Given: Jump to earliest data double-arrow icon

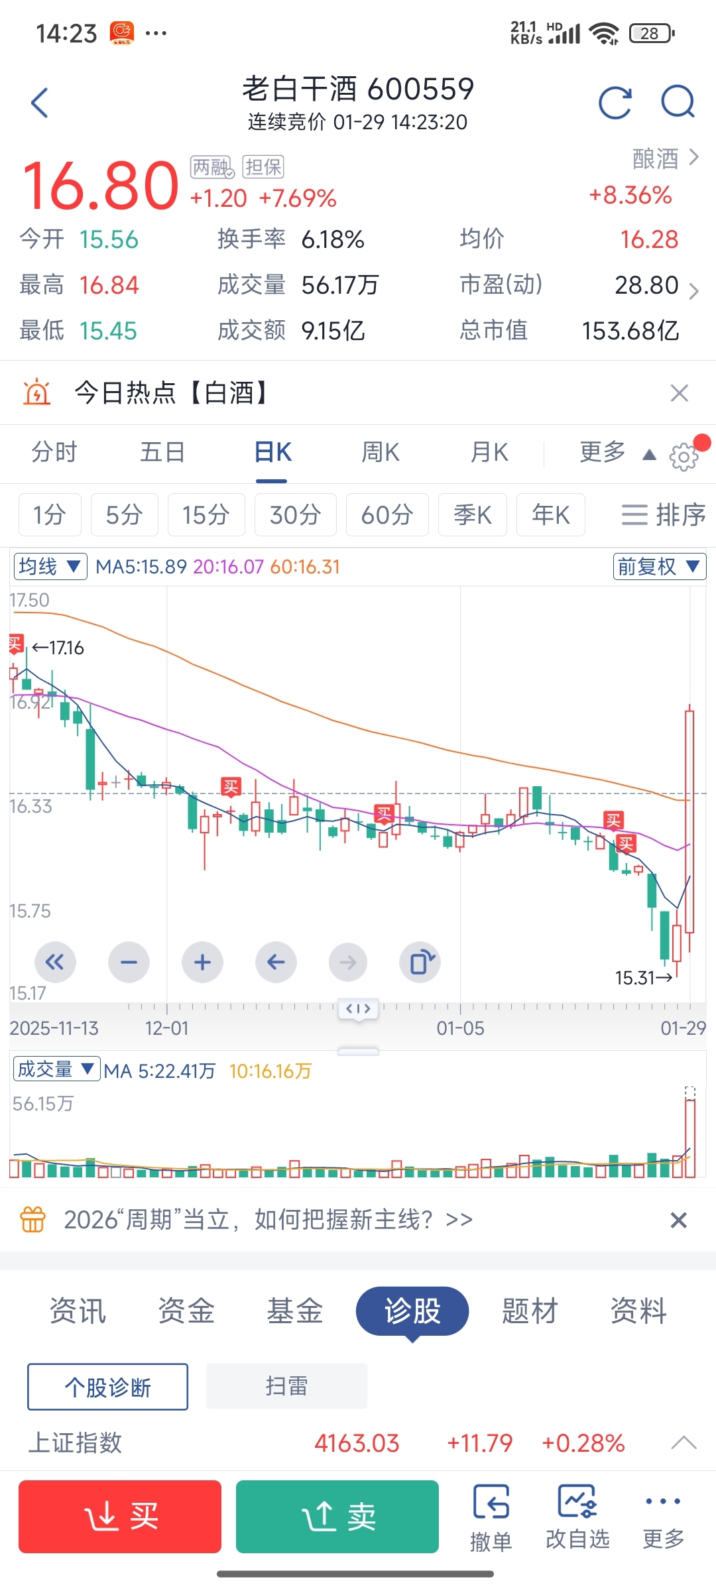Looking at the screenshot, I should click(x=55, y=962).
